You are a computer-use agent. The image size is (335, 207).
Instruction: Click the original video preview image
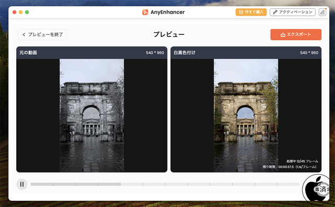[92, 115]
